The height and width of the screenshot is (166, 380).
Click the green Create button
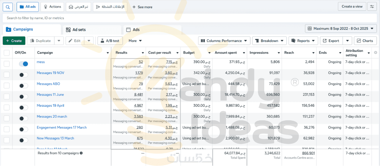(x=14, y=41)
